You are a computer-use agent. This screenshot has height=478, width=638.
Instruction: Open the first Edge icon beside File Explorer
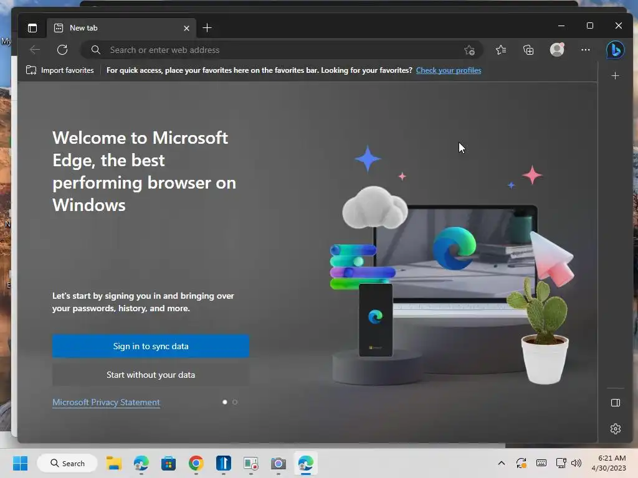coord(141,463)
